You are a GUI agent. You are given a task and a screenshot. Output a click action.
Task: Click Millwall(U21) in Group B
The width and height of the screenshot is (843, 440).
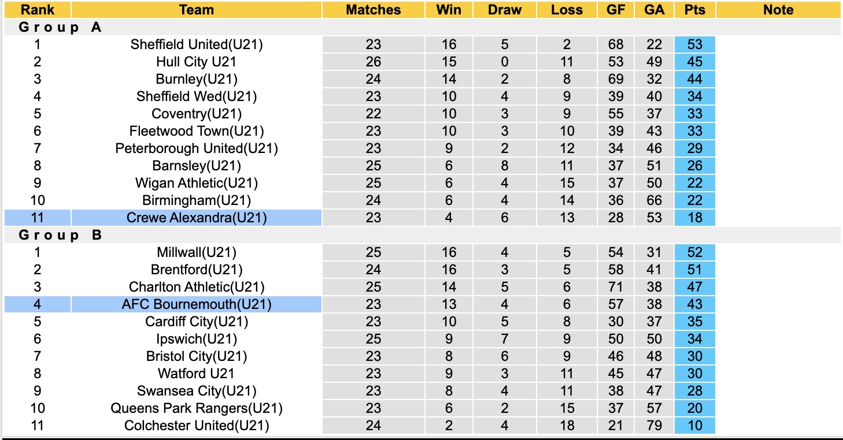pyautogui.click(x=197, y=252)
